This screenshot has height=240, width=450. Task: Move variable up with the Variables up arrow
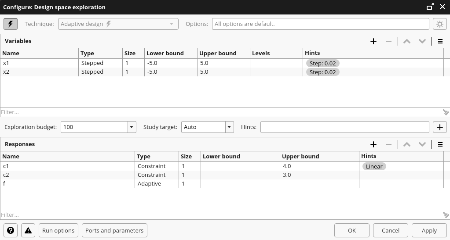click(x=406, y=41)
